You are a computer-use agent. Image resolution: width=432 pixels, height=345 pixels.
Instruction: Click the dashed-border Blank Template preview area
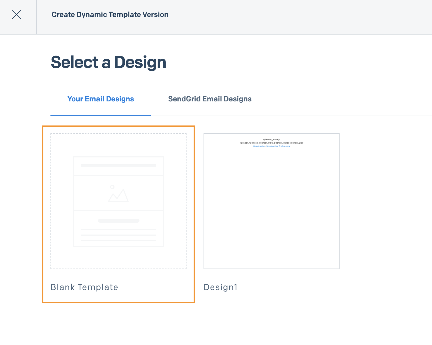[118, 201]
